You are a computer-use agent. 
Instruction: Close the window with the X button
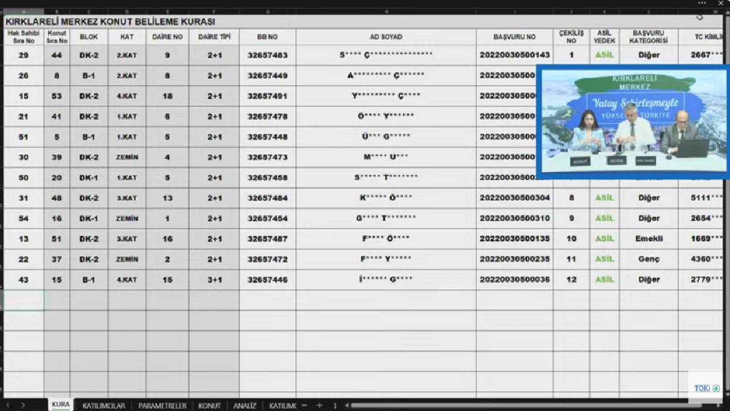pos(720,3)
